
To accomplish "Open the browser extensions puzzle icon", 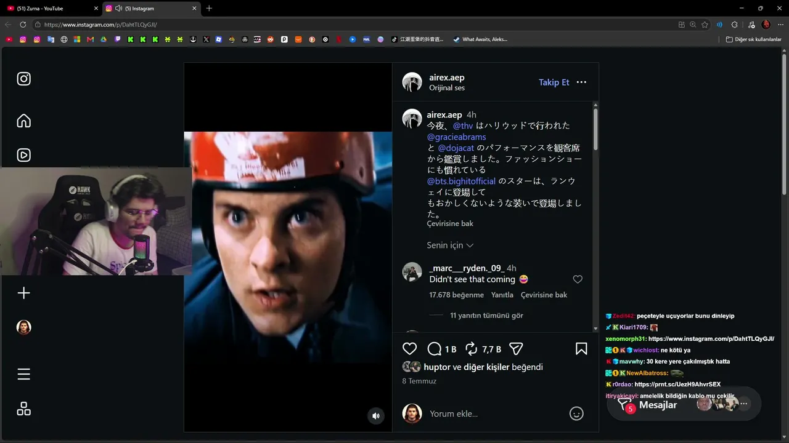I will tap(734, 25).
